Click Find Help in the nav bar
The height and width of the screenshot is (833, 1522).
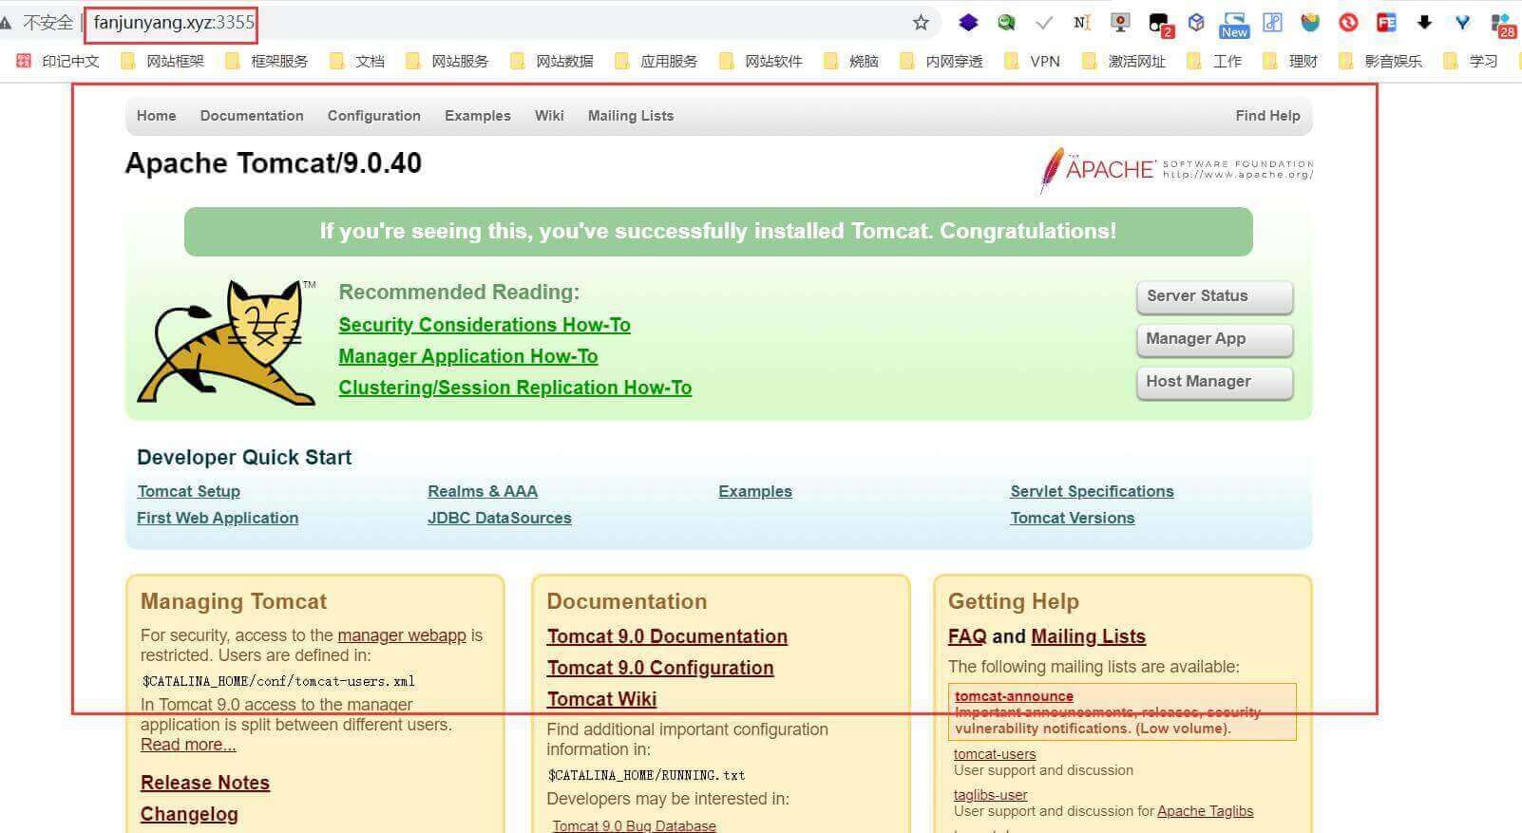coord(1267,116)
